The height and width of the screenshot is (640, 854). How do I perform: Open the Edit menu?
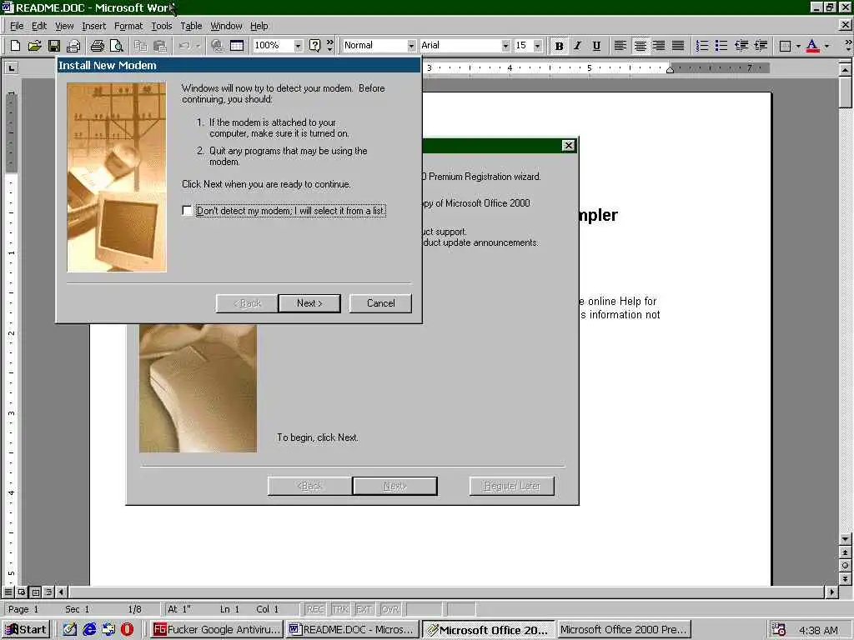38,26
